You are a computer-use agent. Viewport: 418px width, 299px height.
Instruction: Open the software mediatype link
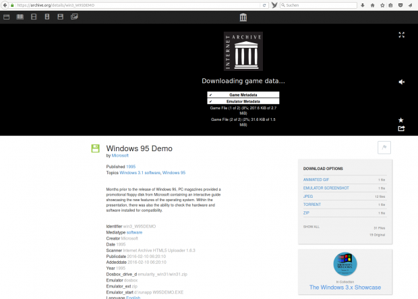coord(134,233)
